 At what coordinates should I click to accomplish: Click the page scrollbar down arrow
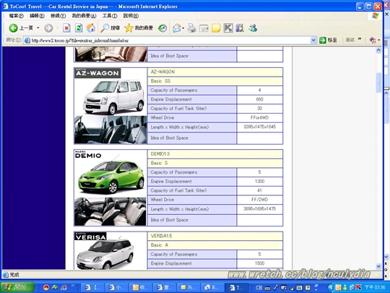click(x=378, y=266)
